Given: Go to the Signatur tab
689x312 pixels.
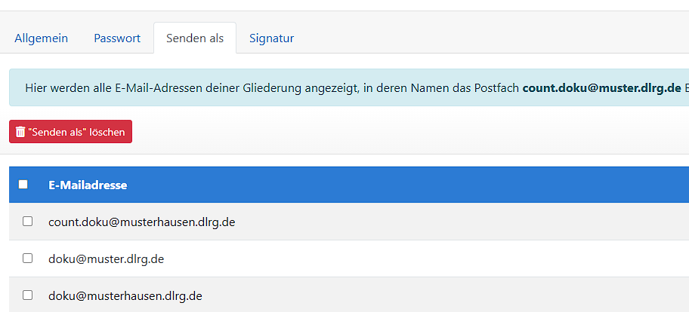Looking at the screenshot, I should (271, 38).
